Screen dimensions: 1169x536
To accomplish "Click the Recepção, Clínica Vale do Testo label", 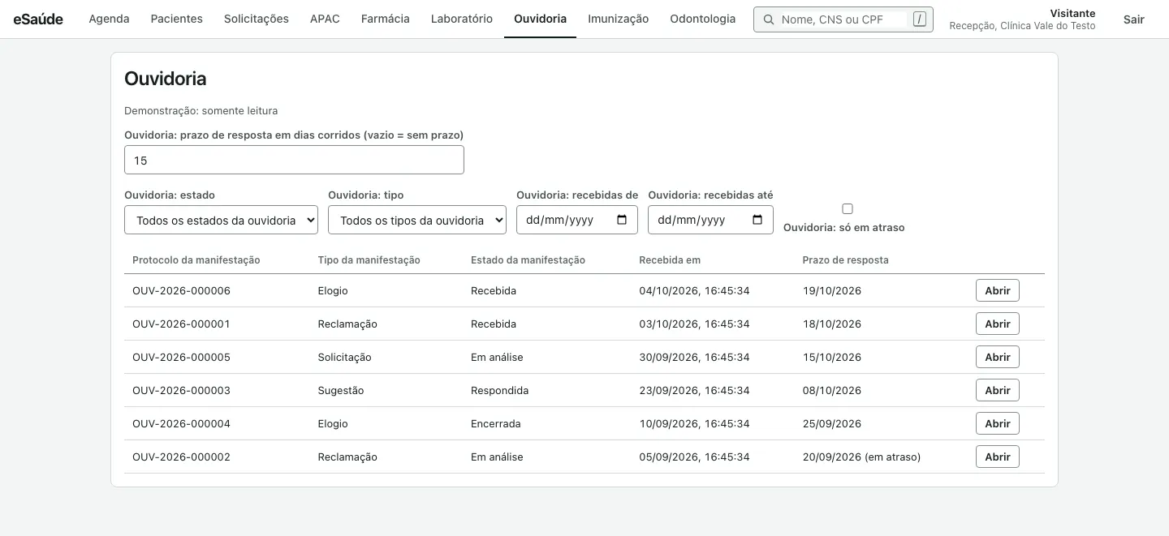I will 1022,26.
